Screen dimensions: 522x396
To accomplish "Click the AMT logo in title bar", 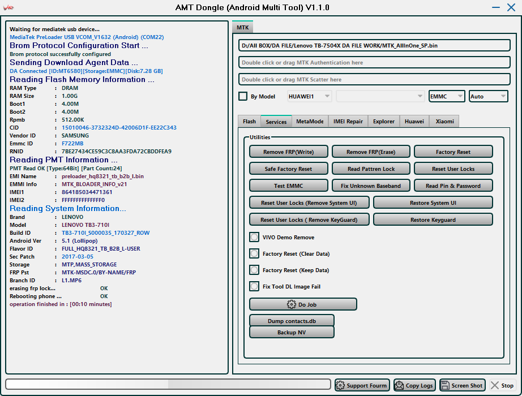I will [9, 8].
